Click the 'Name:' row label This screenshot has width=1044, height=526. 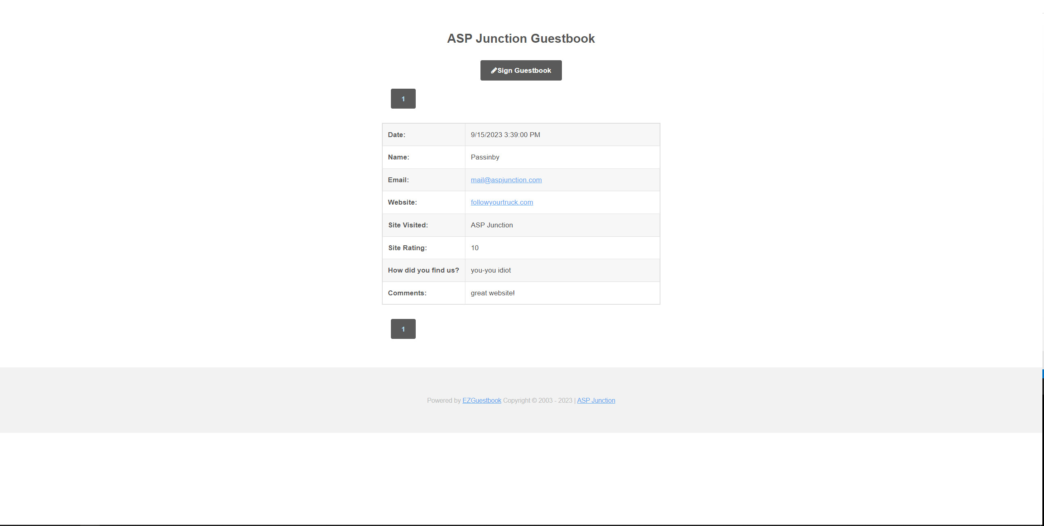pos(399,157)
